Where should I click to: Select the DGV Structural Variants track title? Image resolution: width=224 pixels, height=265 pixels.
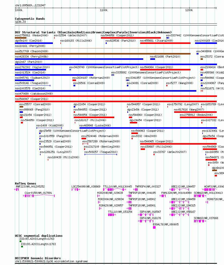point(93,32)
